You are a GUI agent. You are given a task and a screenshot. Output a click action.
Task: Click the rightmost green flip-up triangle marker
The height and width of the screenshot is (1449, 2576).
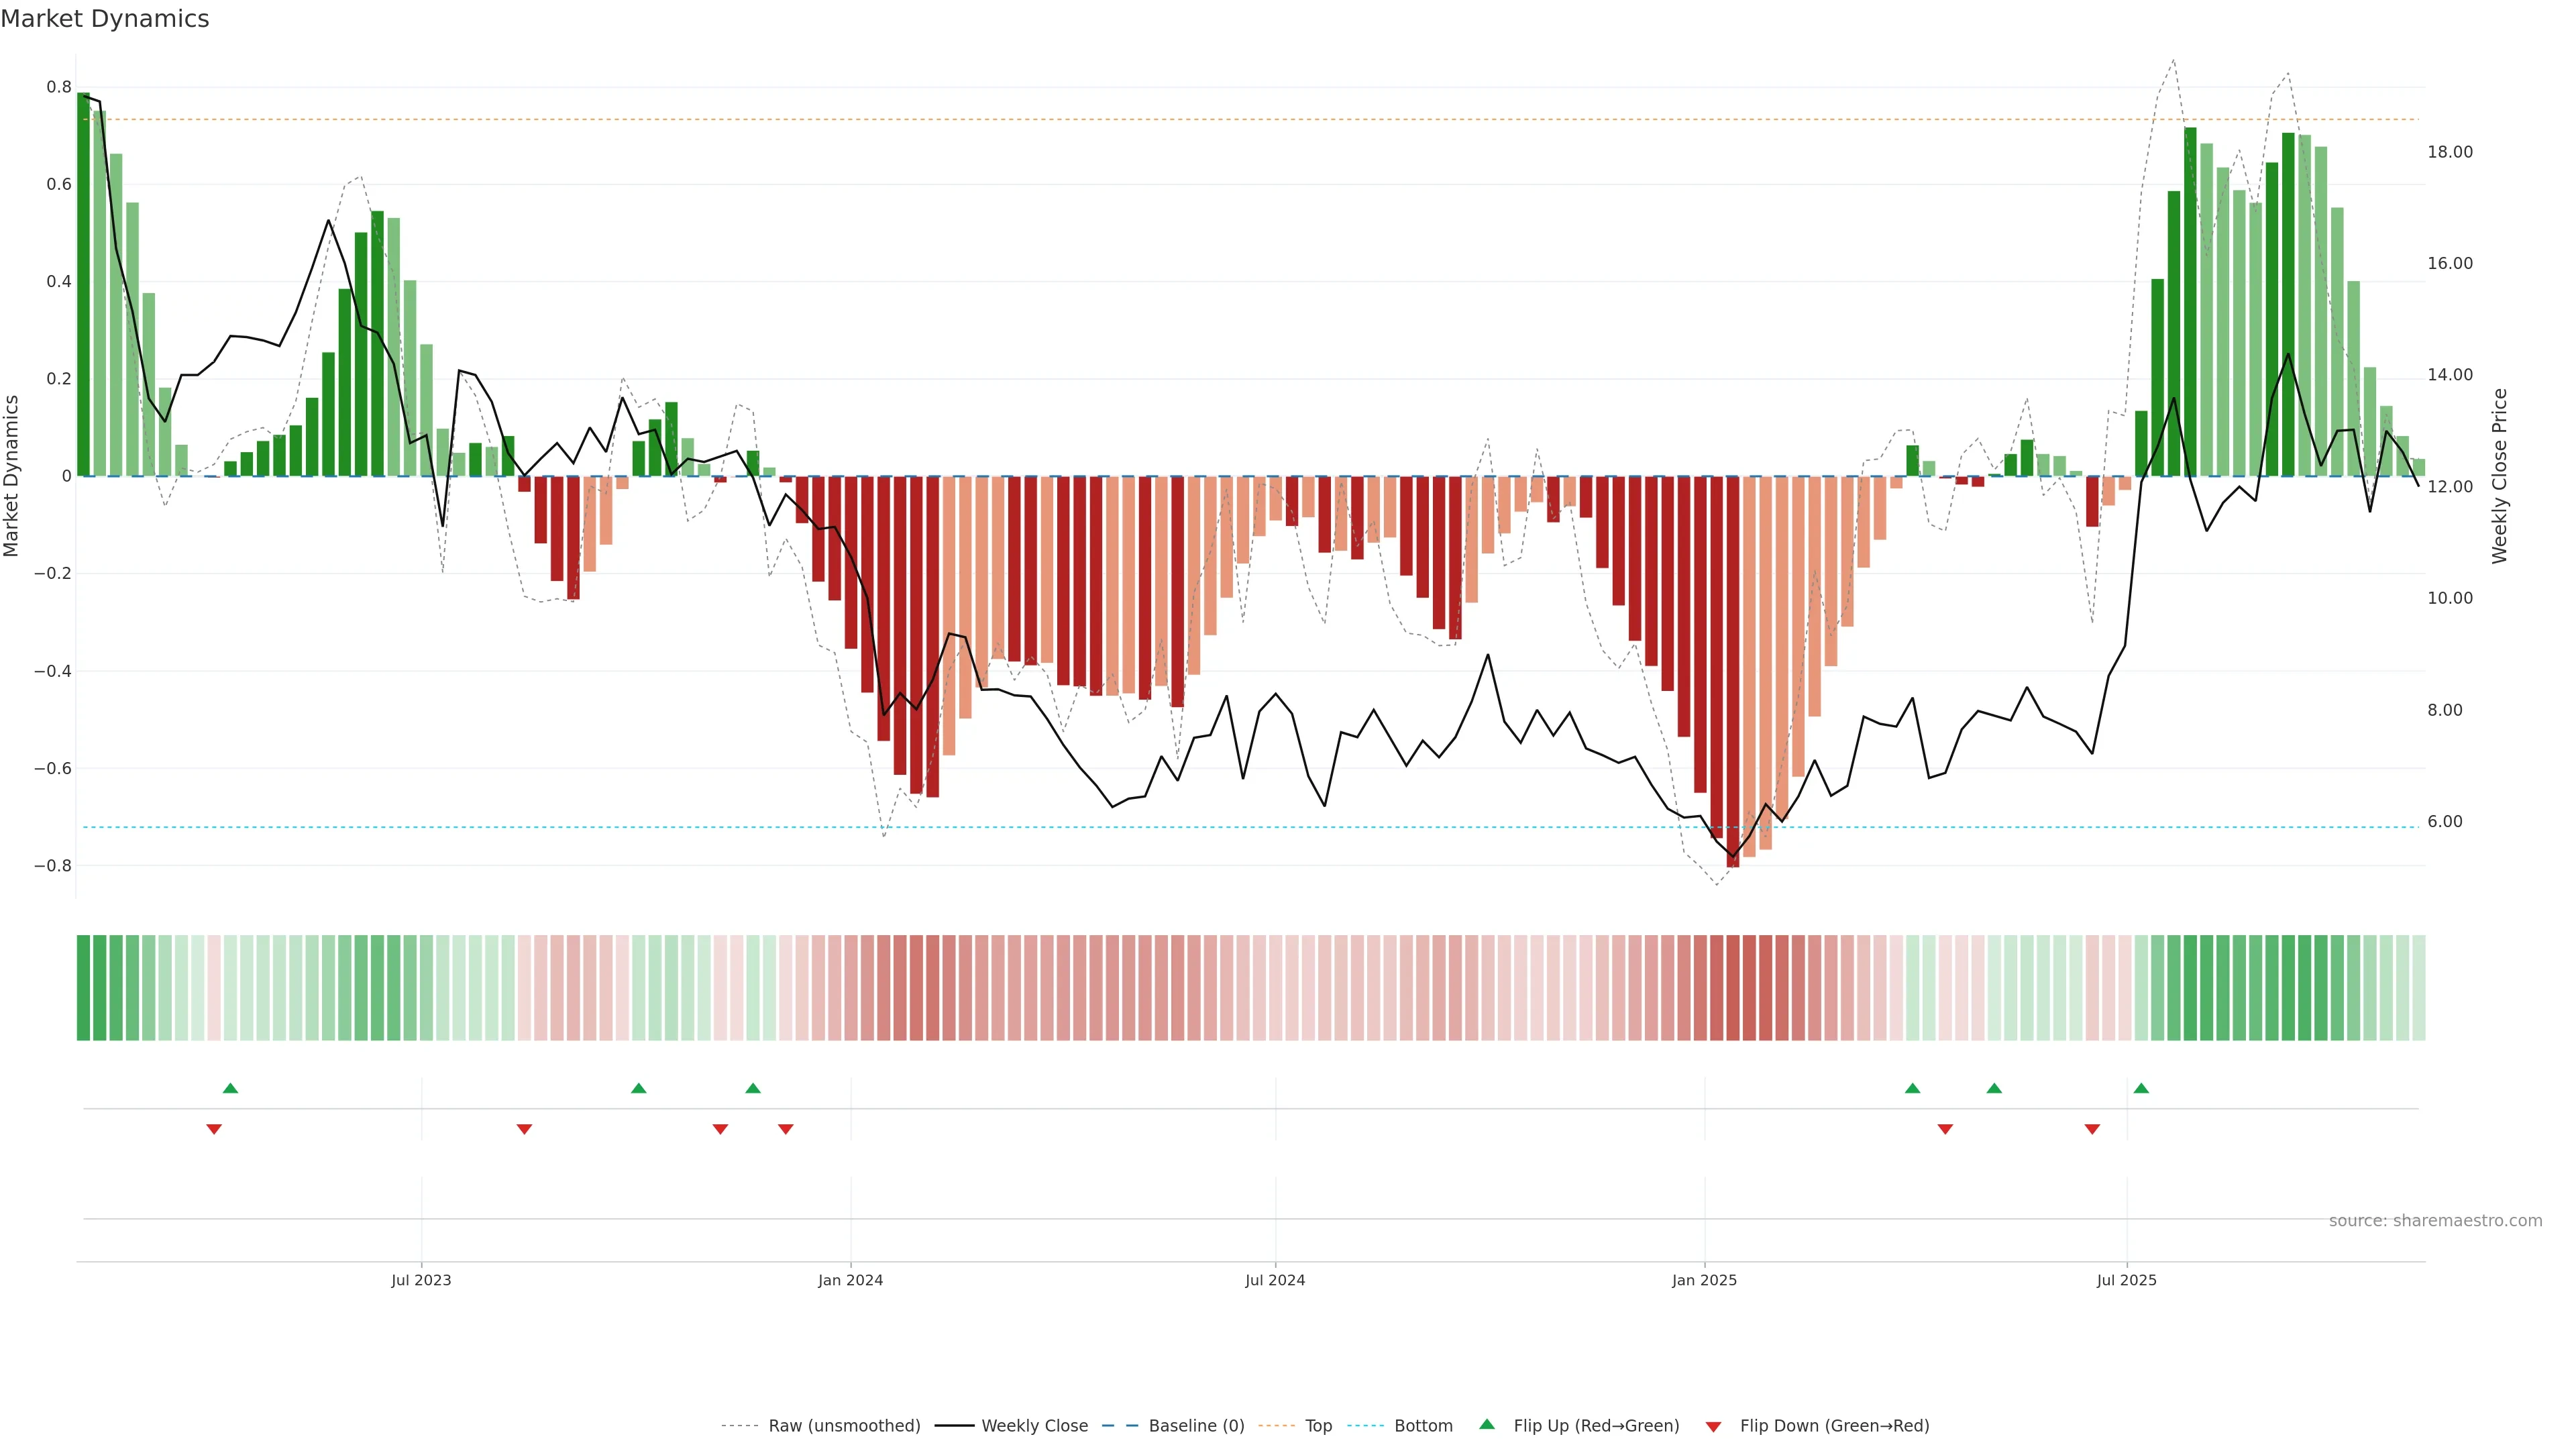point(2141,1088)
